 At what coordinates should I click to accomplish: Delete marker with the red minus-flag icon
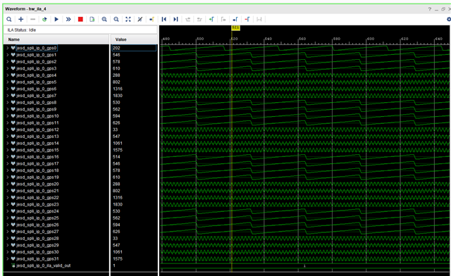(x=247, y=19)
